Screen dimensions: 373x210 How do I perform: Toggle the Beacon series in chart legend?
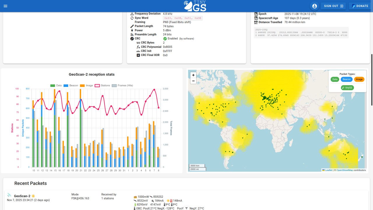tap(70, 85)
